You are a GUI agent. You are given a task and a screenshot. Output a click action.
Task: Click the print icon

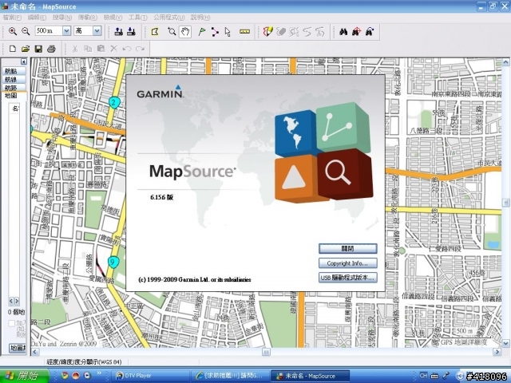point(51,49)
